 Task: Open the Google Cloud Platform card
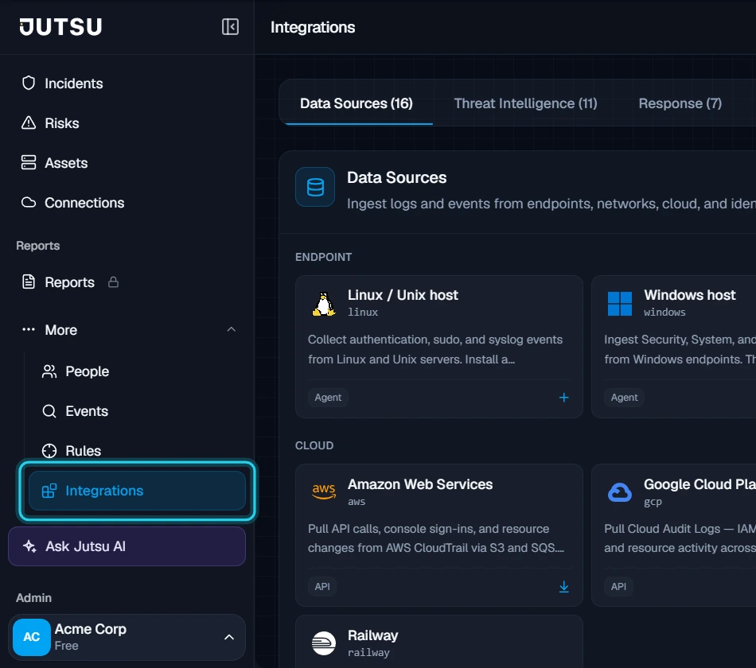(673, 535)
